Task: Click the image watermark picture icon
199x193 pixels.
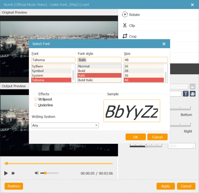Action: click(193, 87)
